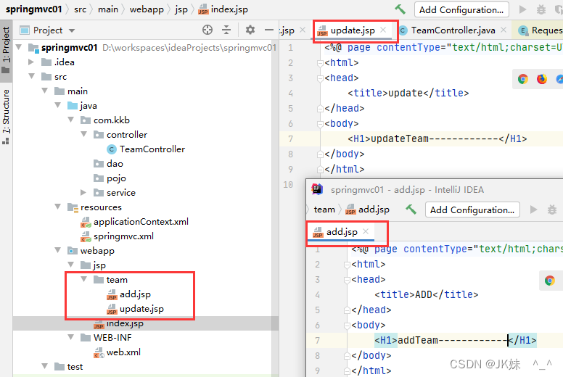Open in Chrome from update.jsp browser icons
The image size is (563, 377).
click(523, 79)
